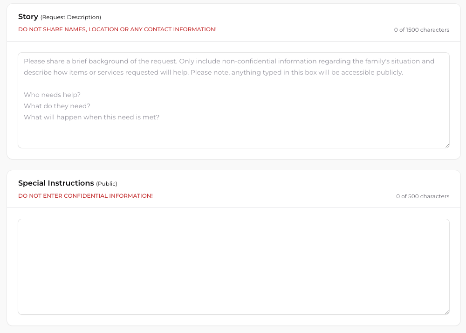Click the center of the Special Instructions text area
Screen dimensions: 466x333
point(233,267)
